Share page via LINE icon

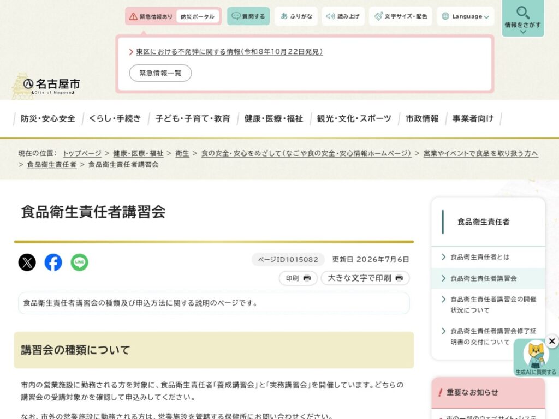[x=80, y=262]
